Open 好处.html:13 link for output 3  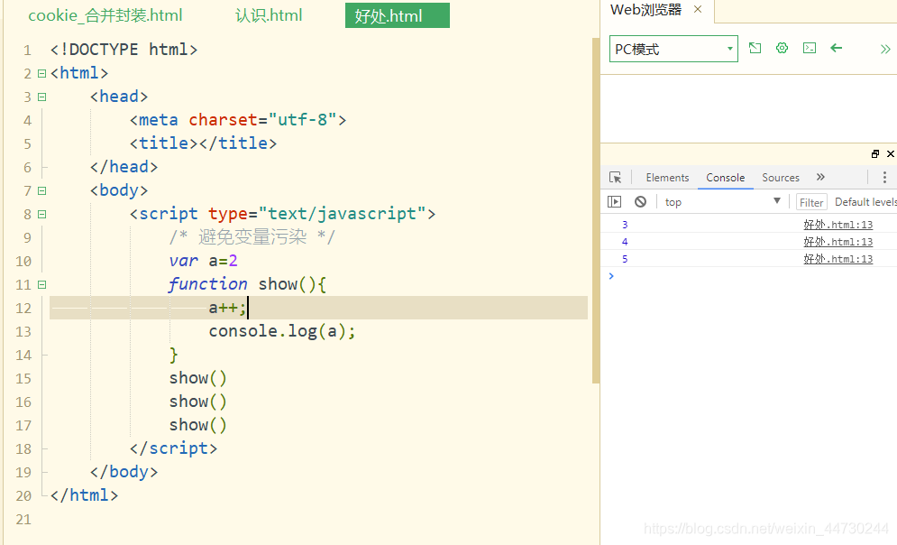[838, 225]
